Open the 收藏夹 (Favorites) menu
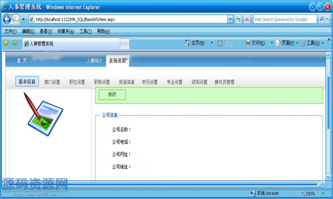The width and height of the screenshot is (333, 199). click(65, 32)
